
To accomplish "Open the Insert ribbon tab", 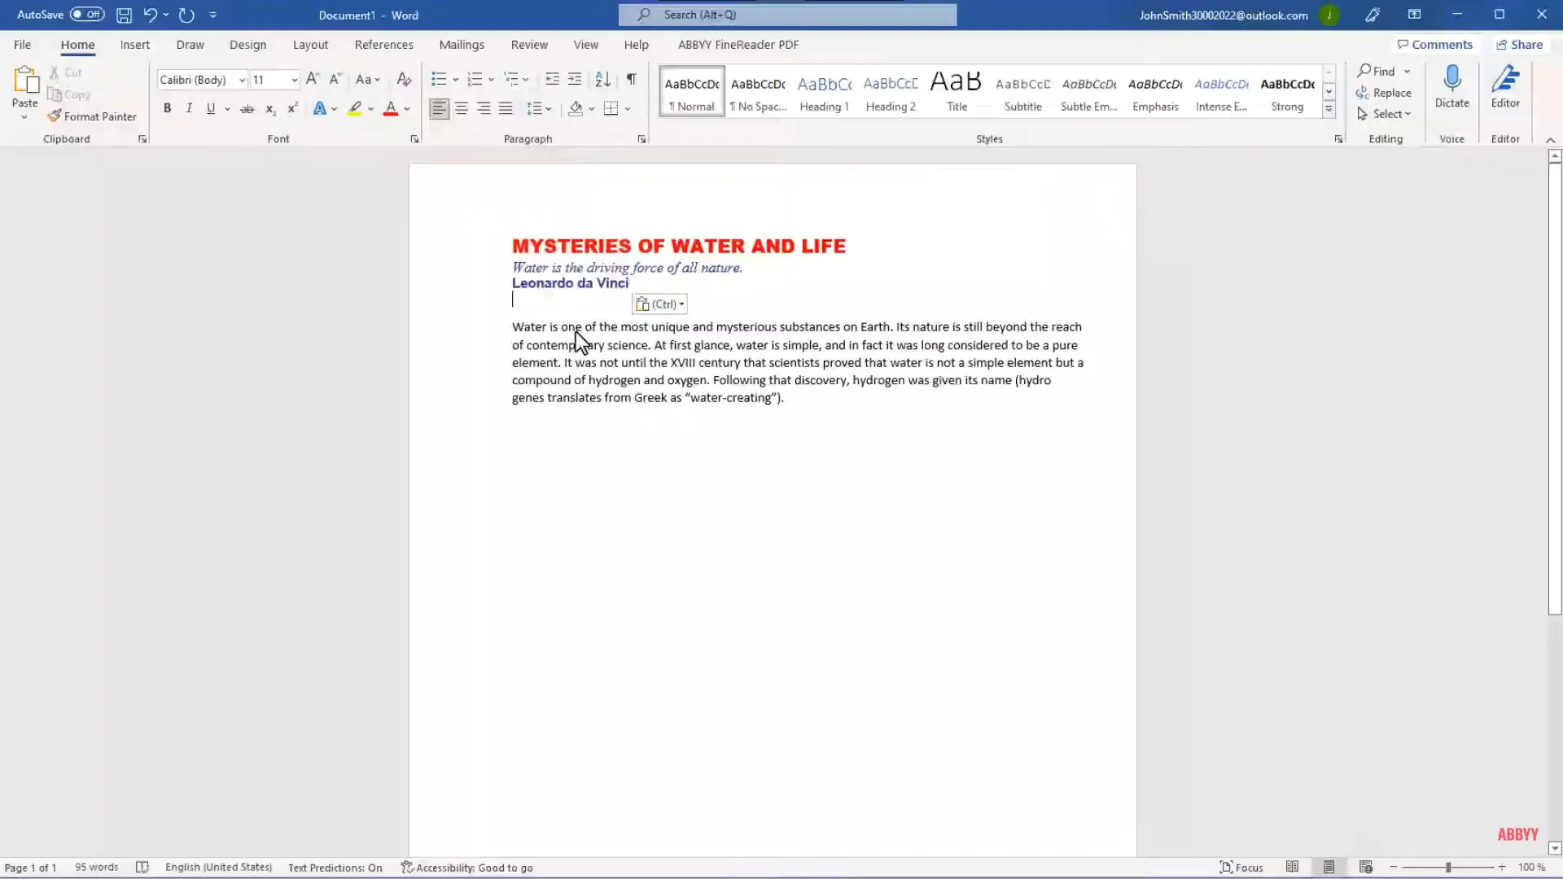I will coord(134,44).
